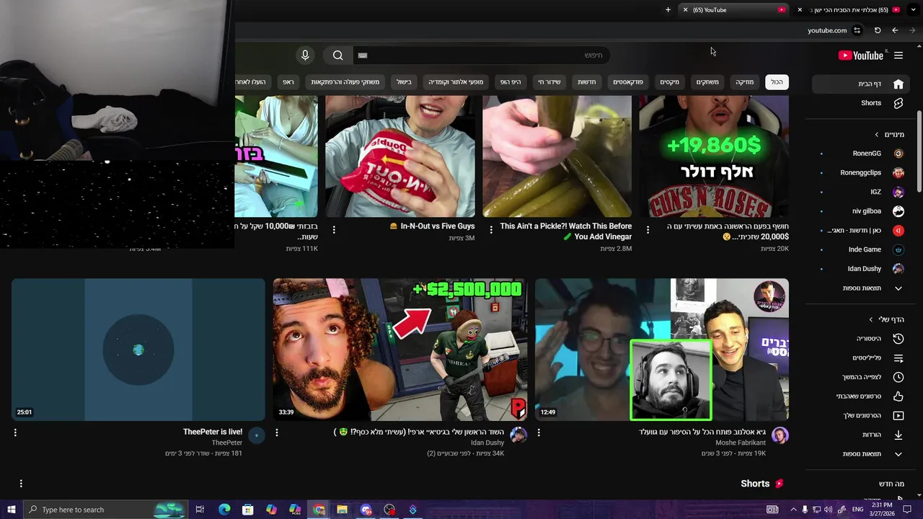Image resolution: width=923 pixels, height=519 pixels.
Task: Play the $2,500,000 GTA video thumbnail
Action: tap(400, 350)
